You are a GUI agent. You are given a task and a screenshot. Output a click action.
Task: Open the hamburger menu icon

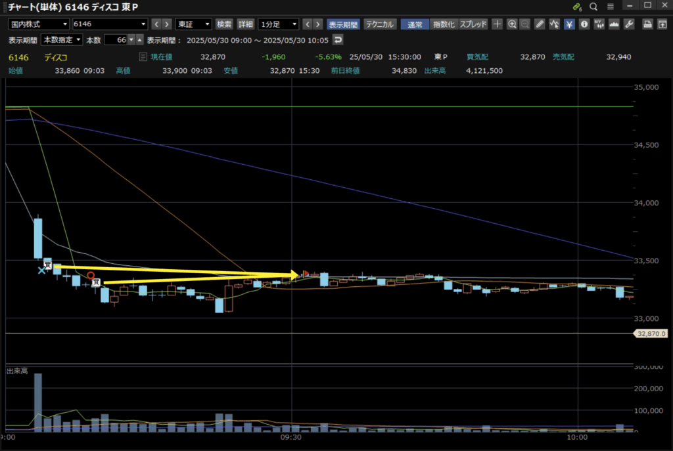tap(611, 7)
